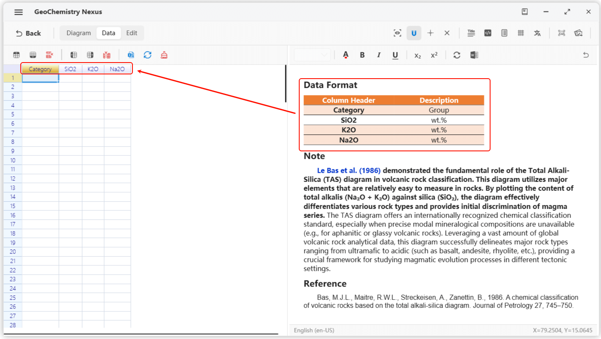Open the code view icon

pyautogui.click(x=488, y=33)
